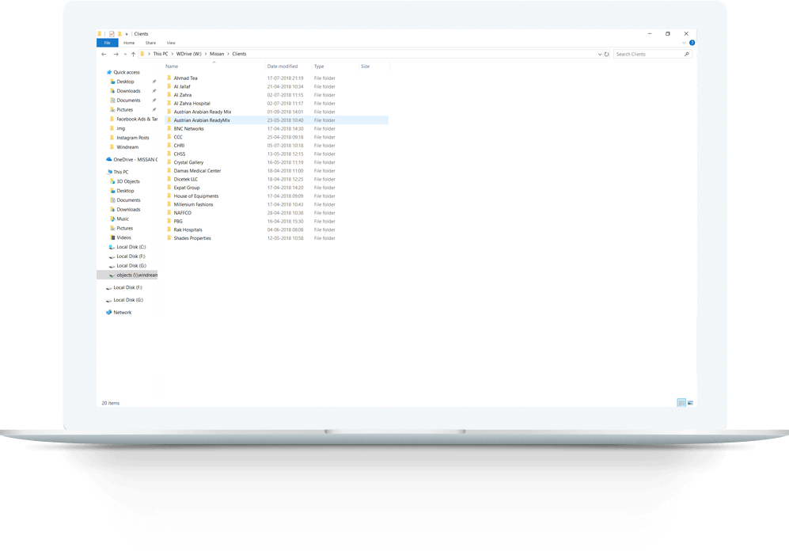Select the Expat Group folder icon
Screen dimensions: 789x551
point(169,188)
